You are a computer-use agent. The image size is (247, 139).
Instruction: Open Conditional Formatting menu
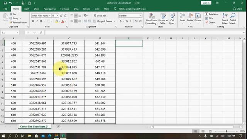click(x=151, y=19)
